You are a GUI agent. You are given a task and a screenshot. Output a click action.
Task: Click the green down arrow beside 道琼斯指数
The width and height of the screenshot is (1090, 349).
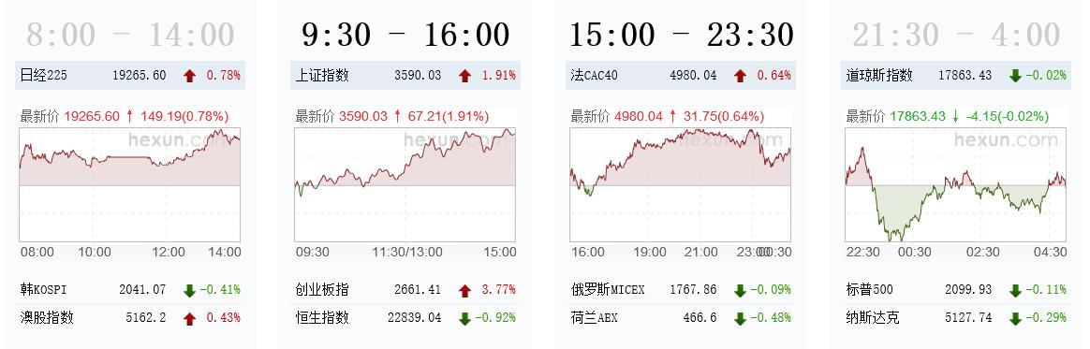[x=1015, y=76]
